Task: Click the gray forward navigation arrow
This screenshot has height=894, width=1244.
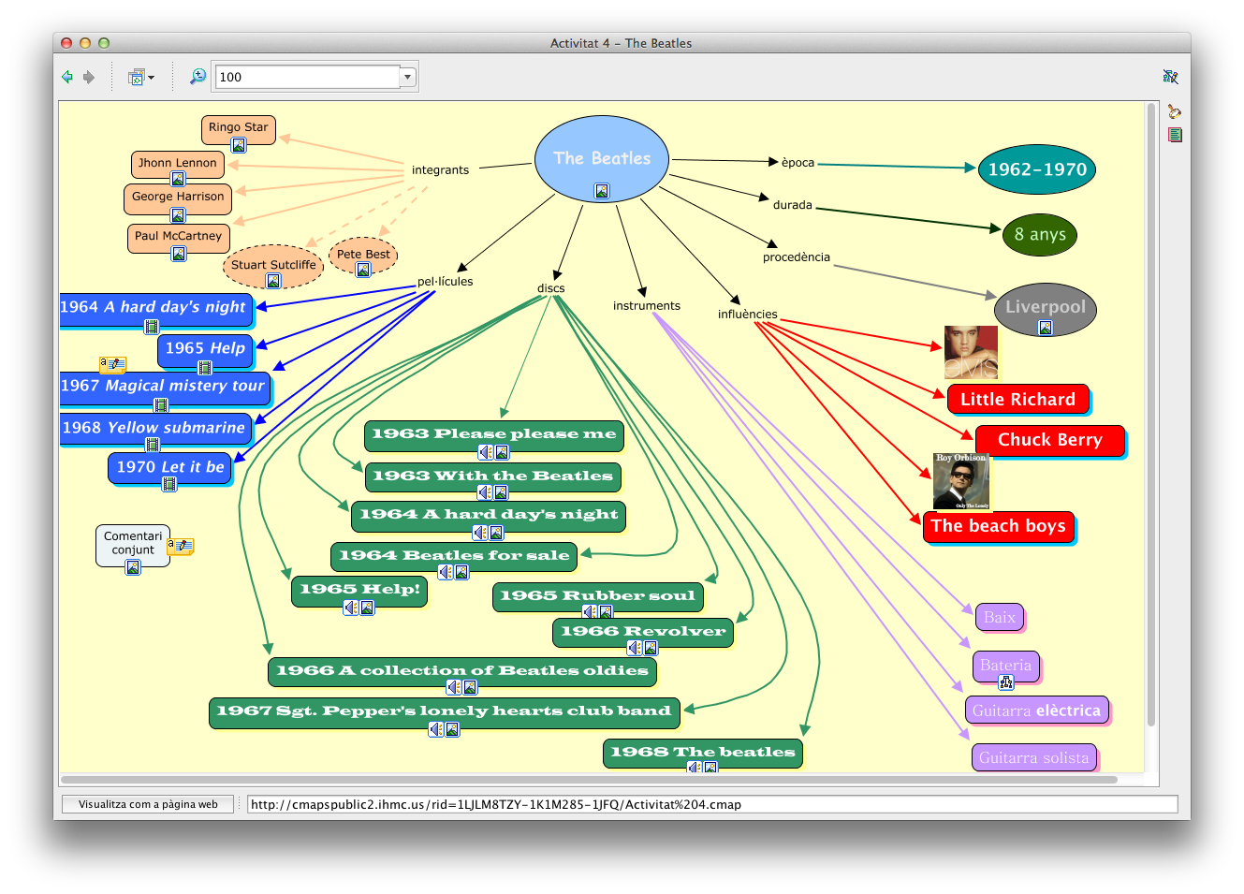Action: (x=89, y=77)
